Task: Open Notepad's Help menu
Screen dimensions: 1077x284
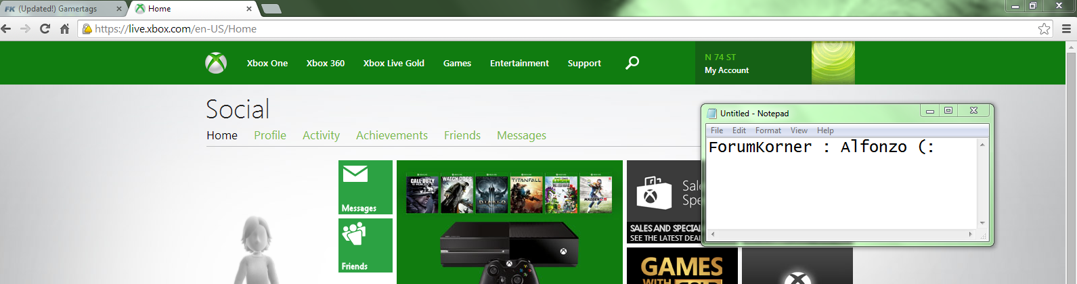Action: (825, 131)
